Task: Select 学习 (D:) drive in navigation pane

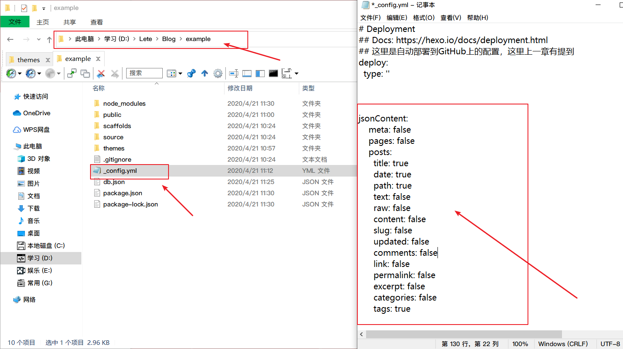Action: (40, 258)
